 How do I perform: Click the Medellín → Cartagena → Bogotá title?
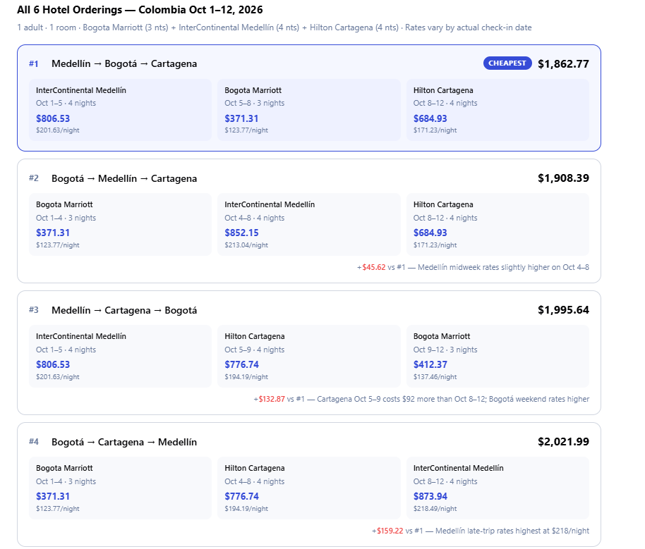(124, 310)
